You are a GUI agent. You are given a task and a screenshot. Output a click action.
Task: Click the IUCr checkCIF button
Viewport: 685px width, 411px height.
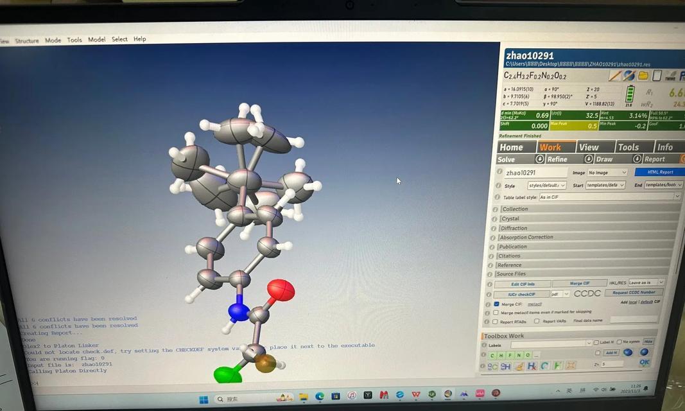[521, 294]
